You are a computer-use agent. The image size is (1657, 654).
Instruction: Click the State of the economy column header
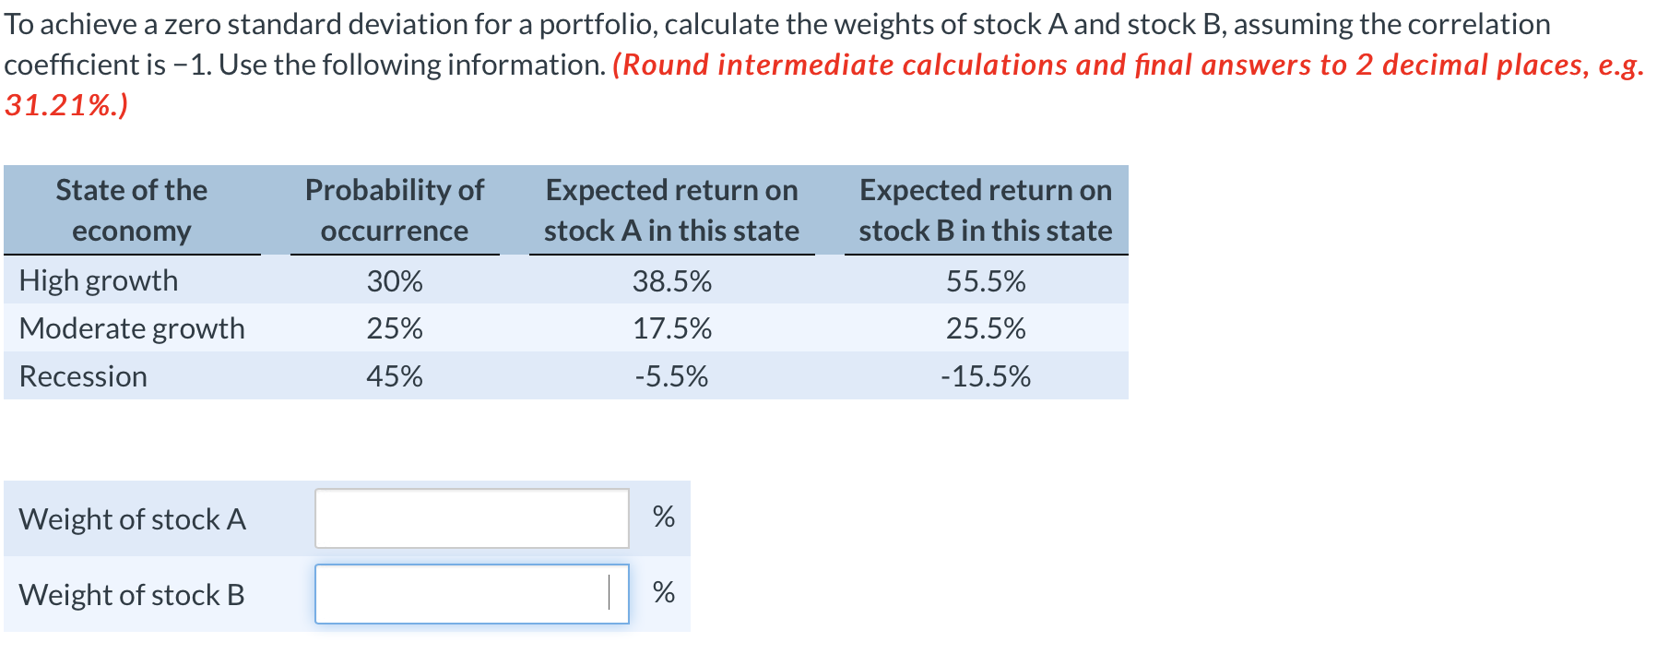(131, 210)
